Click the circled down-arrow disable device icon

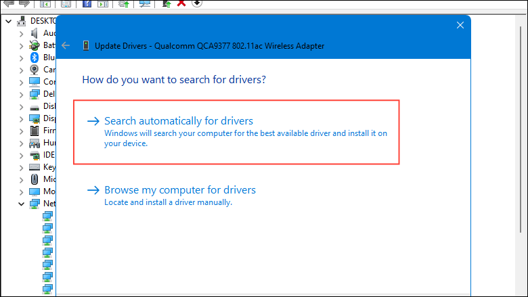[197, 3]
